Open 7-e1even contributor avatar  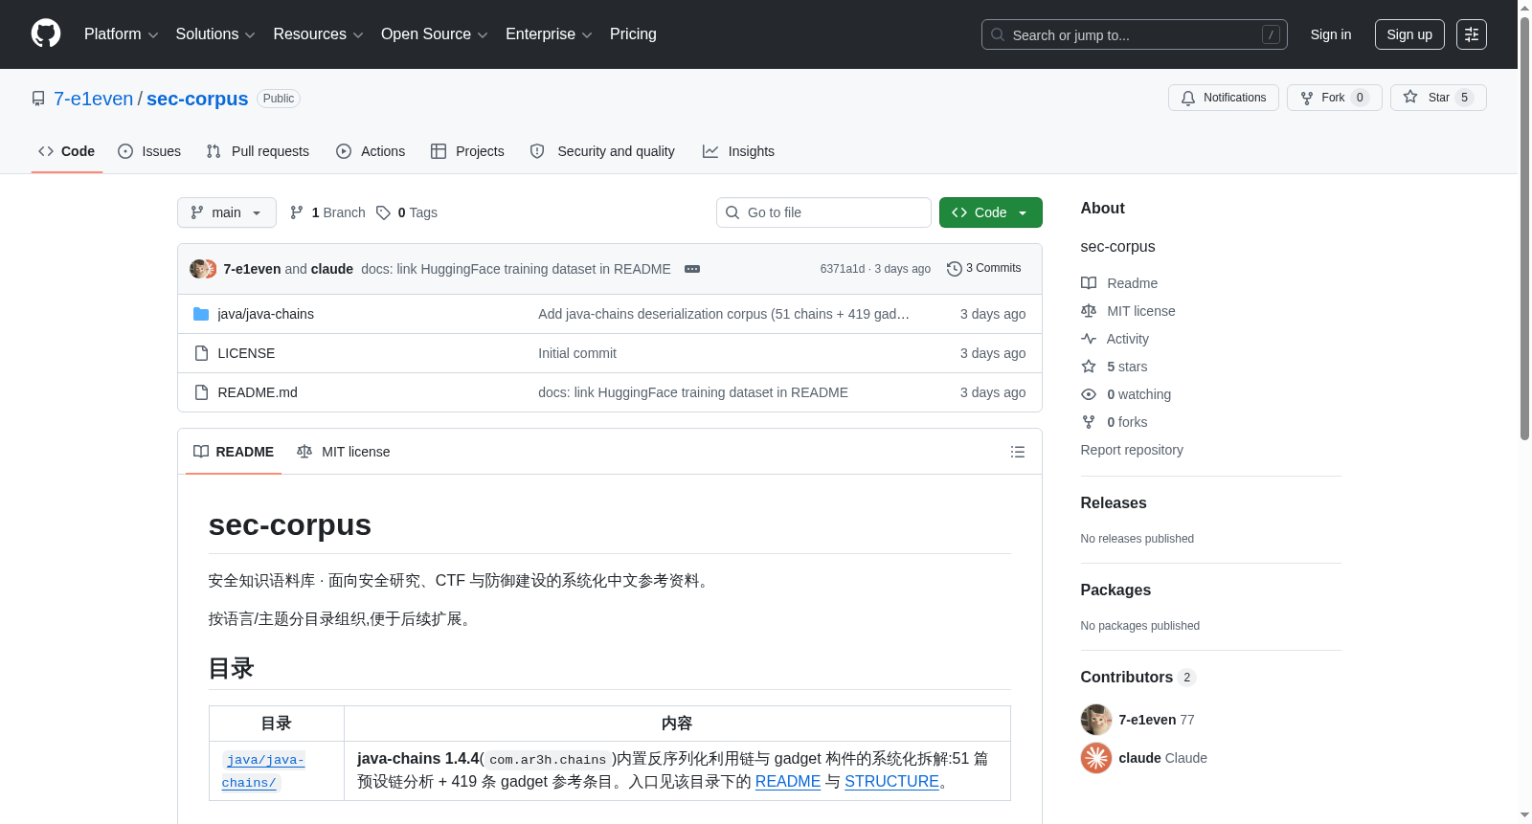[x=1096, y=720]
